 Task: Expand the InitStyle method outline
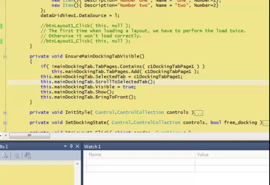click(x=5, y=113)
